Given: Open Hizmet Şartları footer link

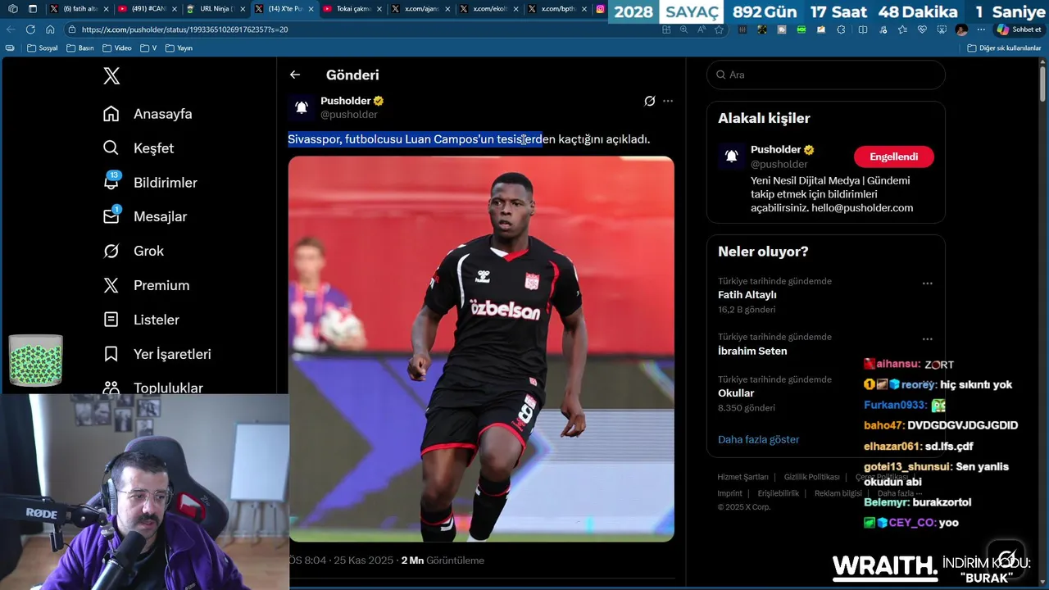Looking at the screenshot, I should [742, 477].
